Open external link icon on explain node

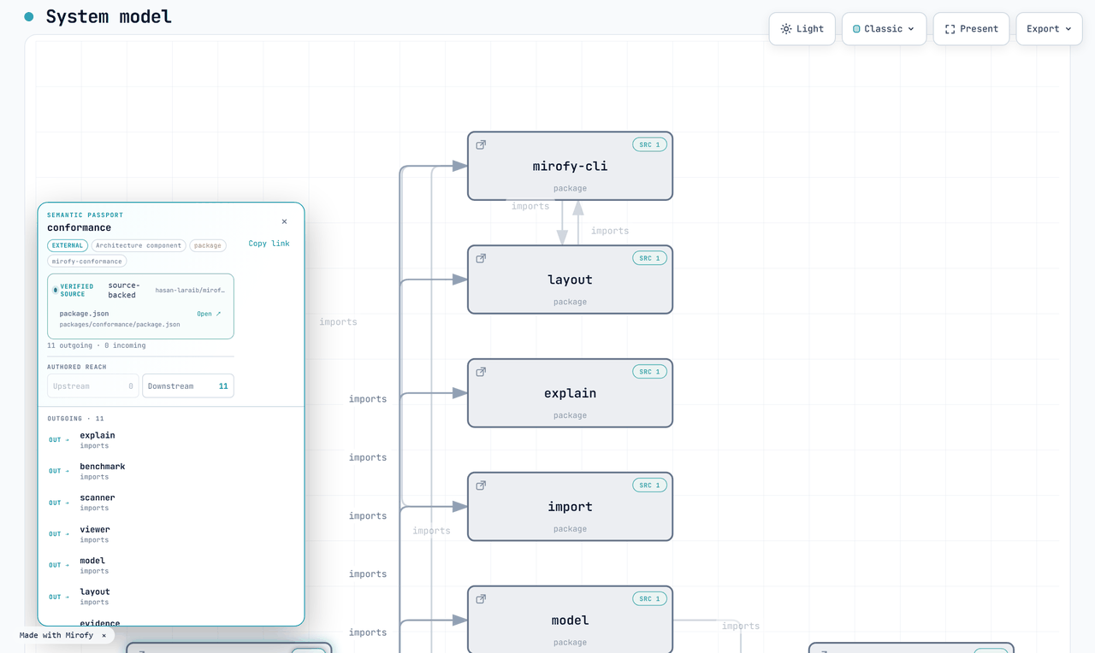click(481, 373)
